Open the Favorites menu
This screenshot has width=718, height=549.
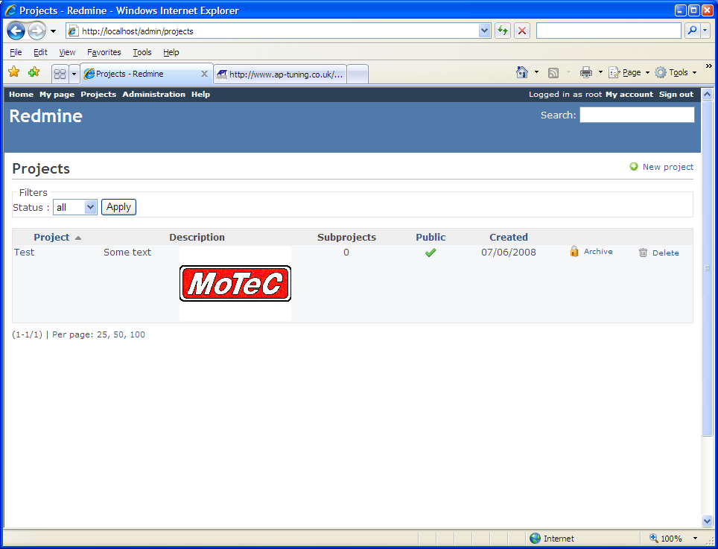[x=104, y=52]
